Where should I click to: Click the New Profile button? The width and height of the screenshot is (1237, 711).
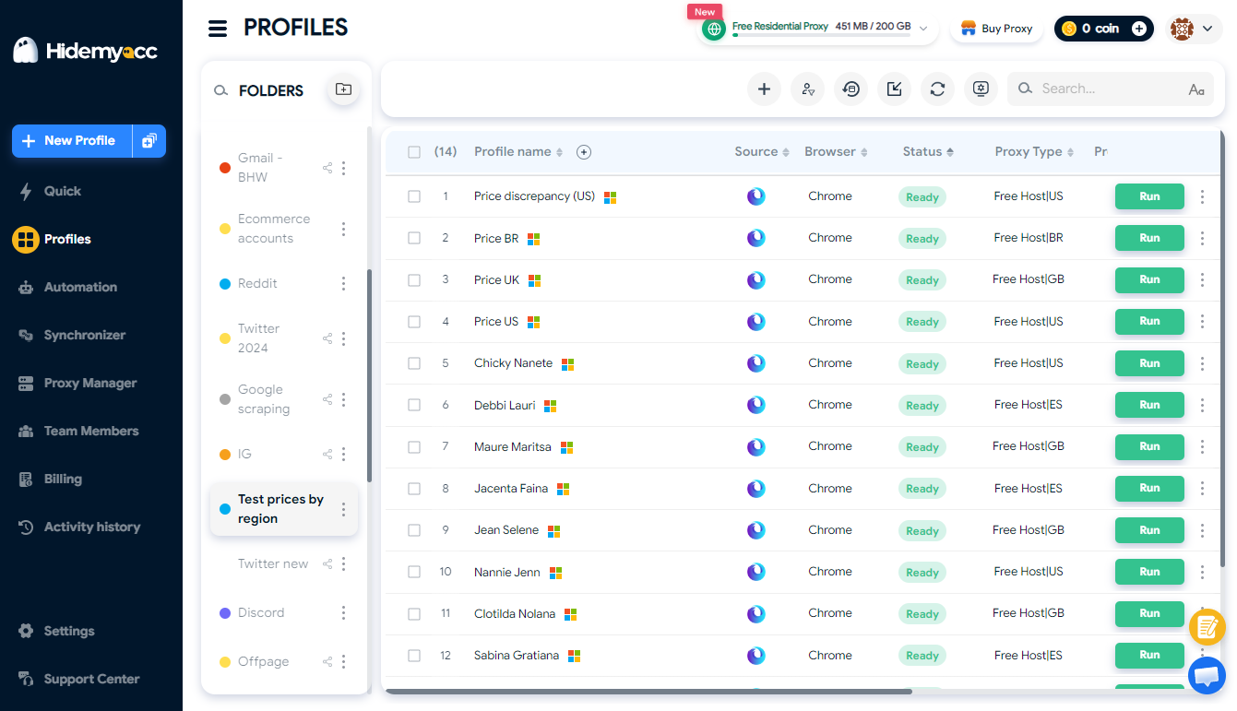click(x=72, y=141)
